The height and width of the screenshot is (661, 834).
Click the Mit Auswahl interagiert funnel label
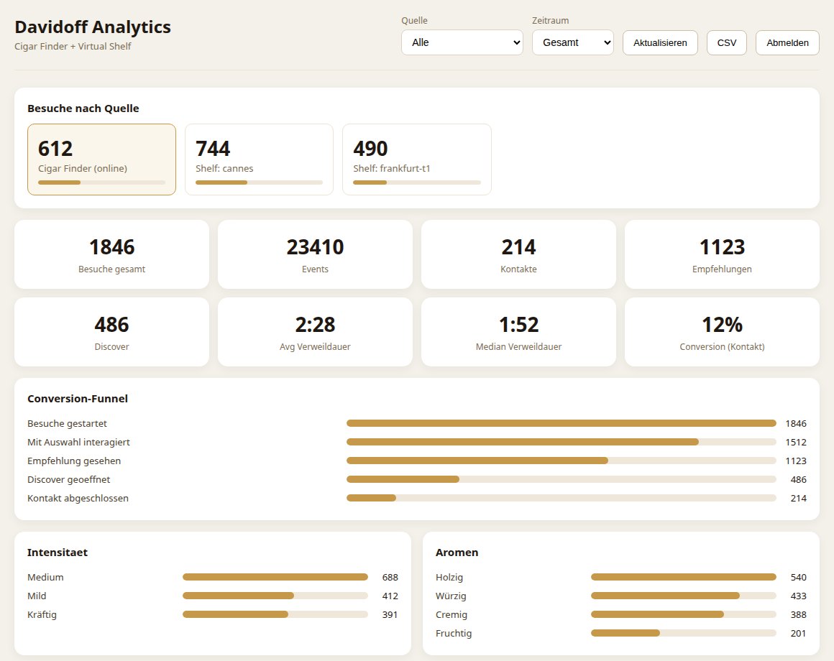click(x=78, y=442)
